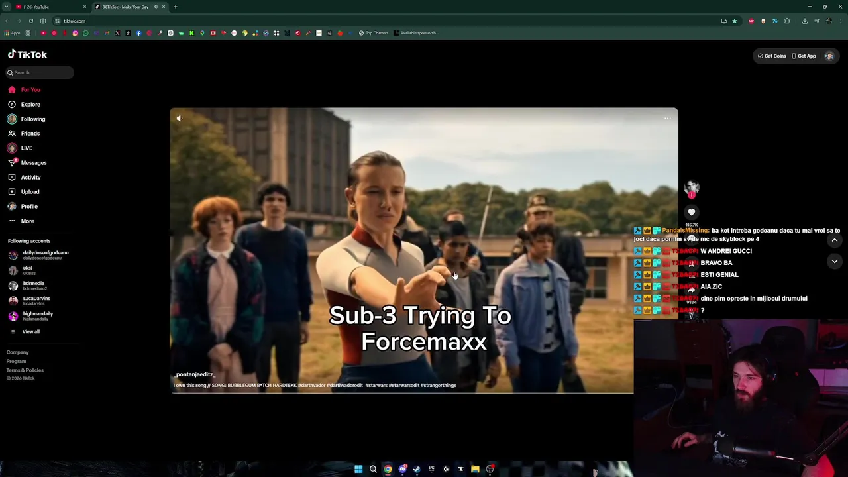Switch to the YouTube browser tab

tap(50, 7)
